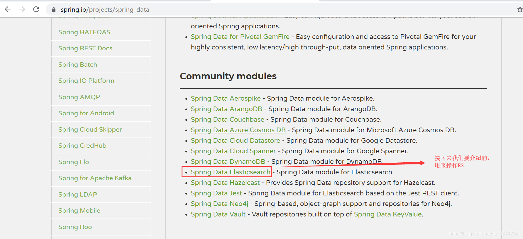This screenshot has height=239, width=523.
Task: Open Spring CredHub sidebar item
Action: click(82, 146)
